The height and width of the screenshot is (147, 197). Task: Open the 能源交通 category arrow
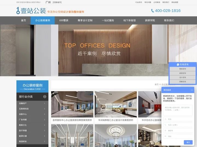[45, 136]
